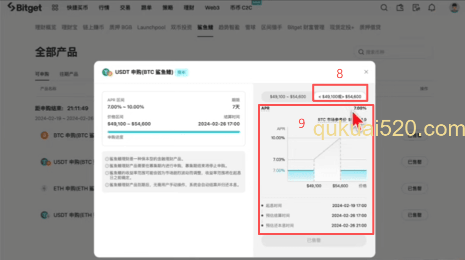Select the 鲨鱼鳍 sub-tab
Screen dimensions: 465x260
pos(205,28)
